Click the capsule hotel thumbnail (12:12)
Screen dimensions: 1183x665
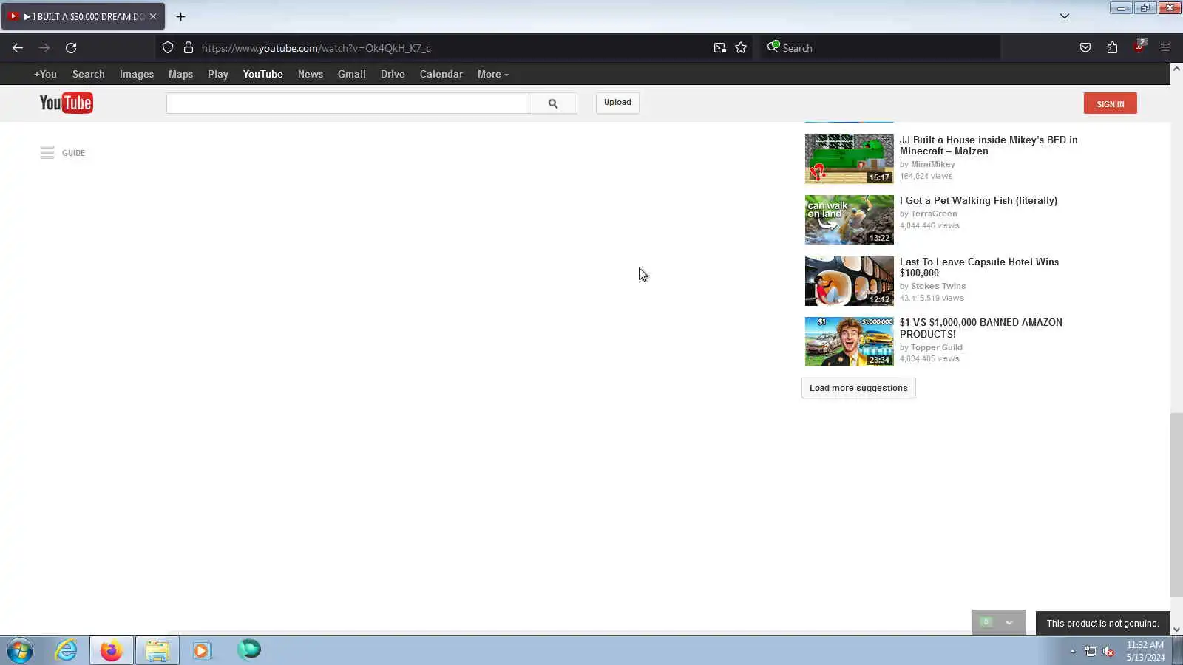[850, 281]
